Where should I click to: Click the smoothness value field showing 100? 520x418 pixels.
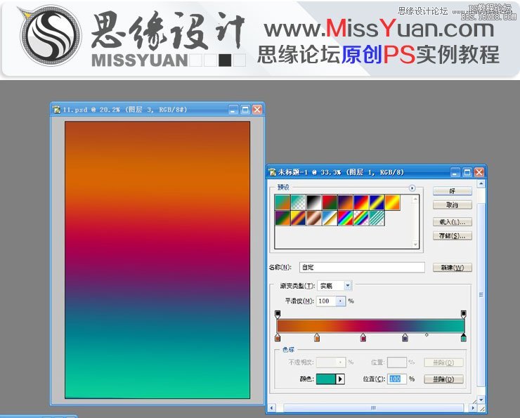326,301
